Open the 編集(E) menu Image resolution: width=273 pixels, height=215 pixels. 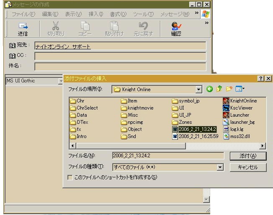click(x=50, y=14)
